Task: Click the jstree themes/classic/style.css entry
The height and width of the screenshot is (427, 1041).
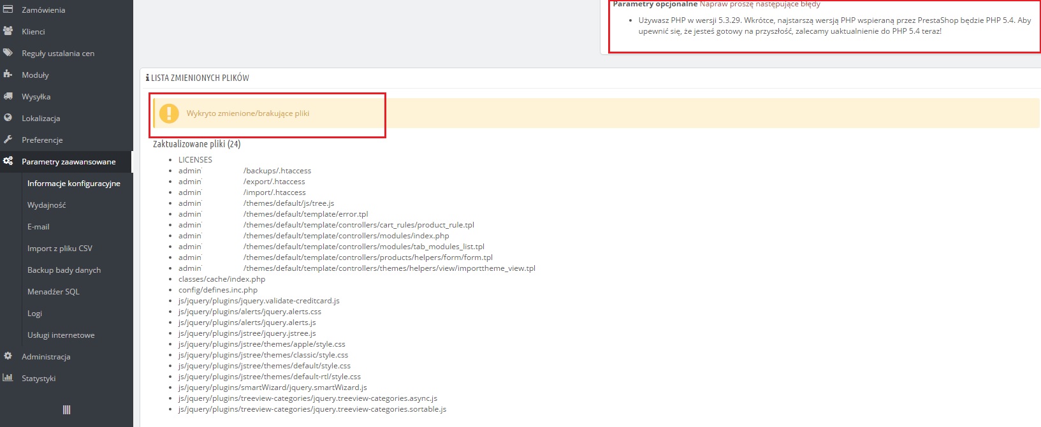Action: [x=263, y=355]
